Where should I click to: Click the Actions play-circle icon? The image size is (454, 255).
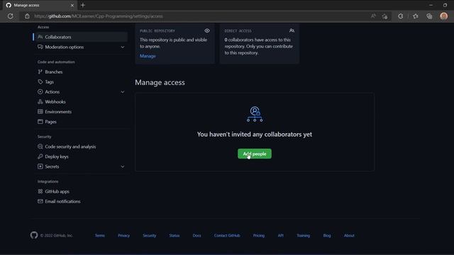(x=40, y=91)
